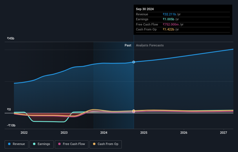Click the -₹10b y-axis label
Viewport: 238px width, 152px height.
11,125
